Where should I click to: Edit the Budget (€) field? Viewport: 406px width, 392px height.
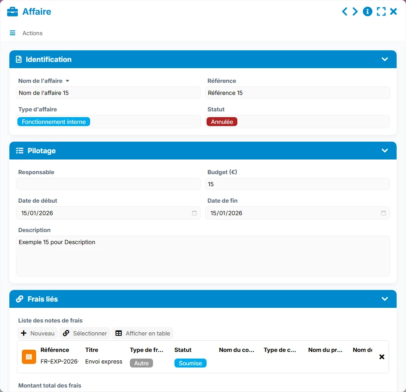pos(298,184)
